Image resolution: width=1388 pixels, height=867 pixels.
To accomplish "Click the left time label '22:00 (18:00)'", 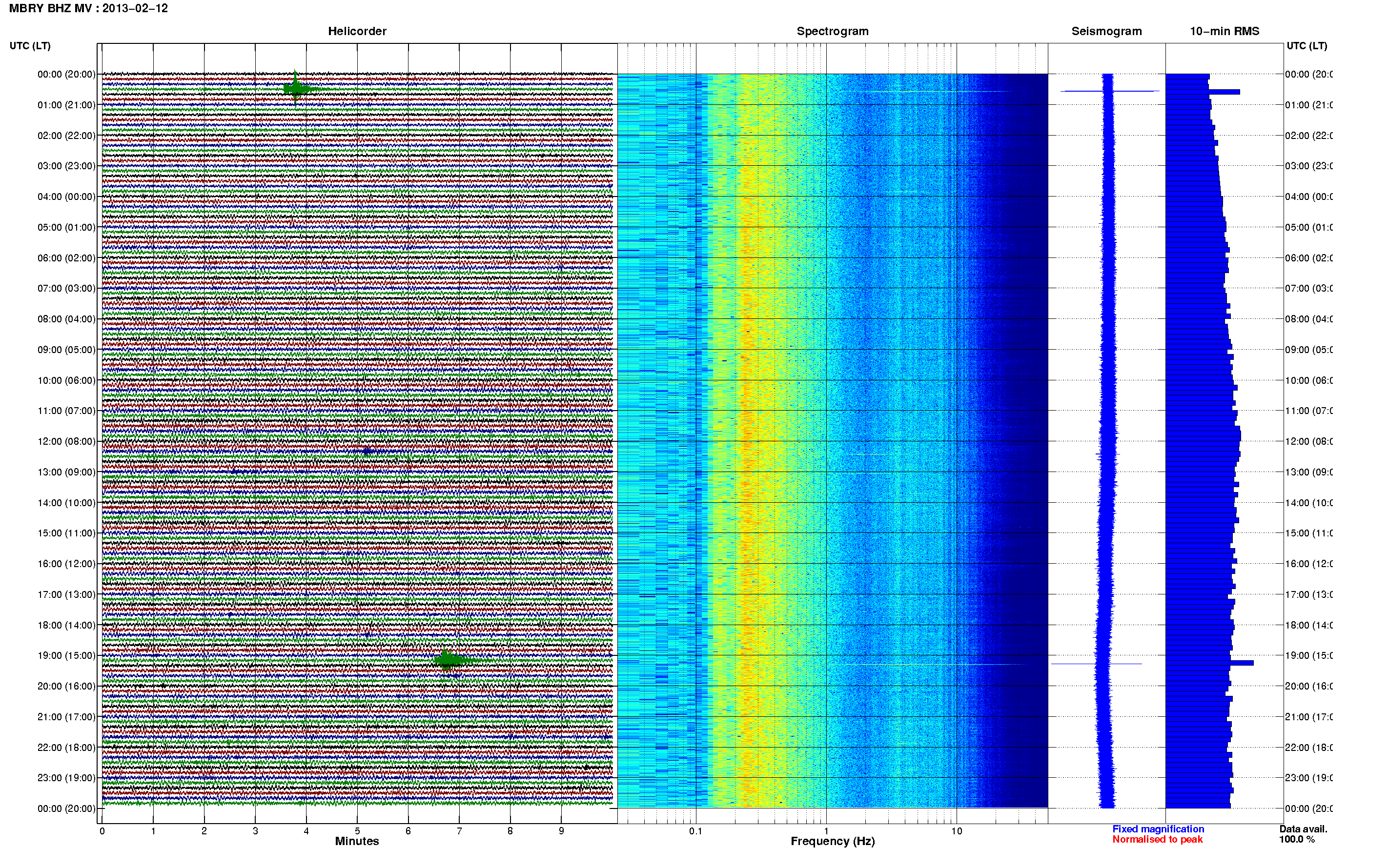I will click(x=66, y=747).
